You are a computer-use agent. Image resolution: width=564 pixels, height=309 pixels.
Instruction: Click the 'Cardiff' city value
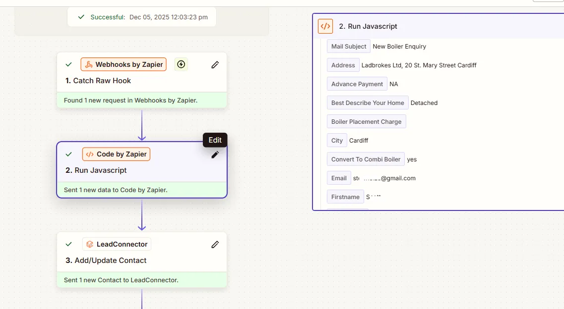click(x=359, y=141)
